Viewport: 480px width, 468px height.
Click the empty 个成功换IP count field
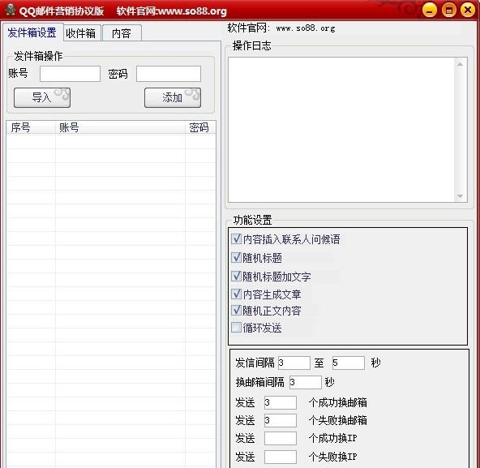coord(281,438)
